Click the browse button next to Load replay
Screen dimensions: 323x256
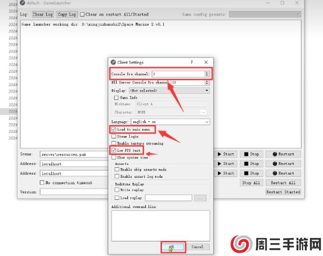200,198
